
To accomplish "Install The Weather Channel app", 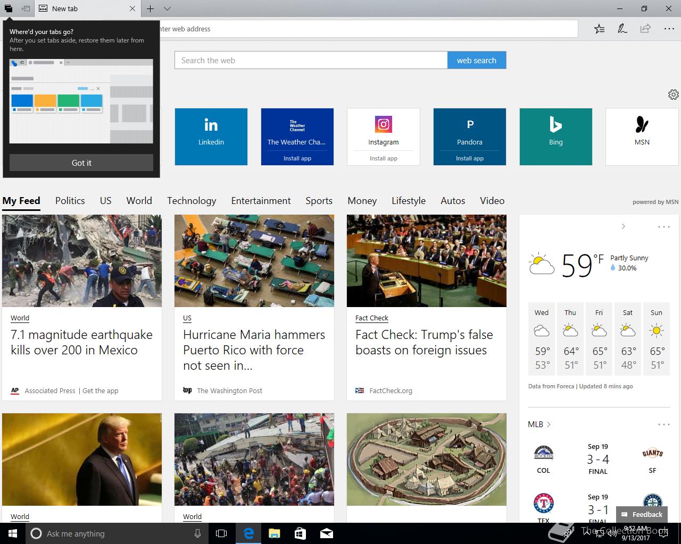I will click(x=297, y=158).
